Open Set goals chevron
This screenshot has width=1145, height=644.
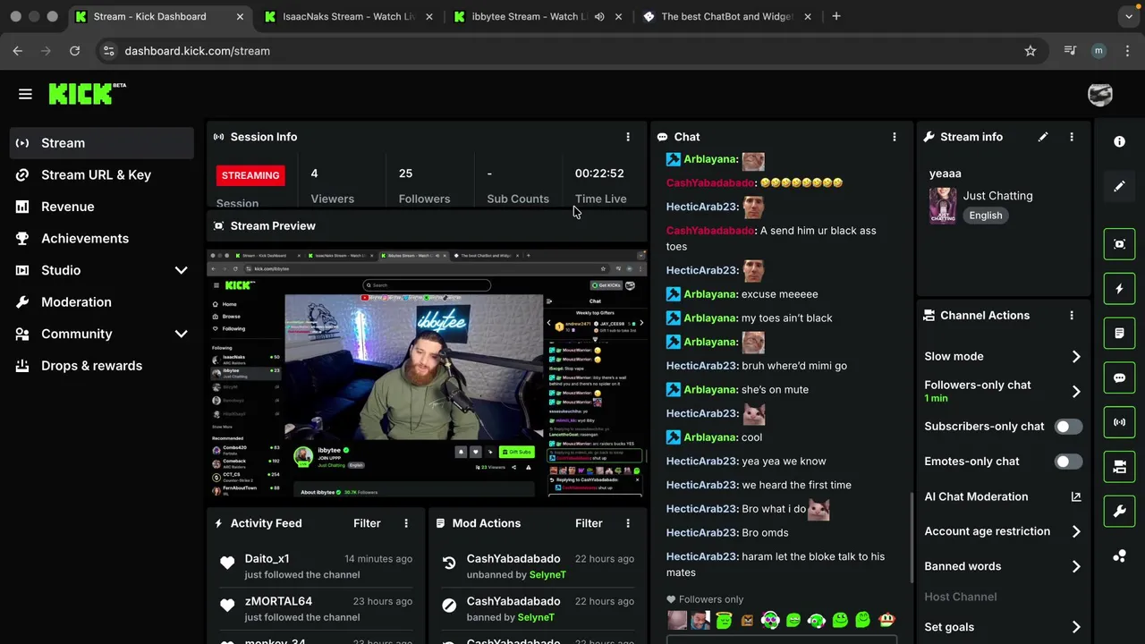pos(1076,627)
